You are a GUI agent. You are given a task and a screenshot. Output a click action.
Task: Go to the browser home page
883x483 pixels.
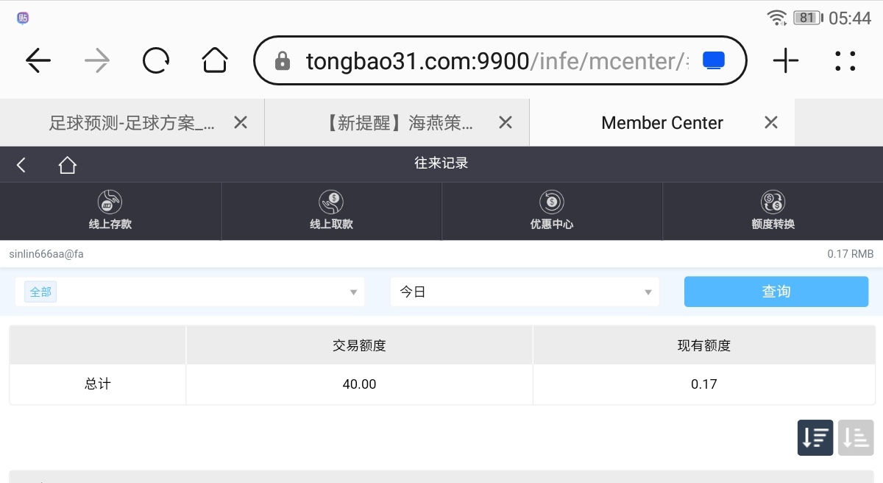pyautogui.click(x=215, y=60)
